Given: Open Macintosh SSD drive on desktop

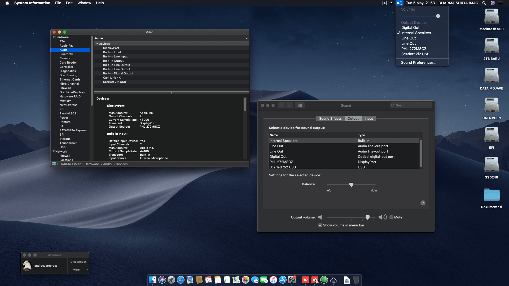Looking at the screenshot, I should [492, 16].
